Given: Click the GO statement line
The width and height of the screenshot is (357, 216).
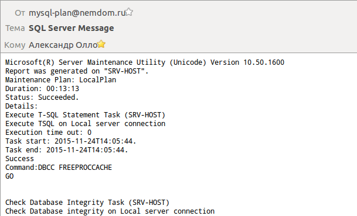Looking at the screenshot, I should pyautogui.click(x=9, y=176).
